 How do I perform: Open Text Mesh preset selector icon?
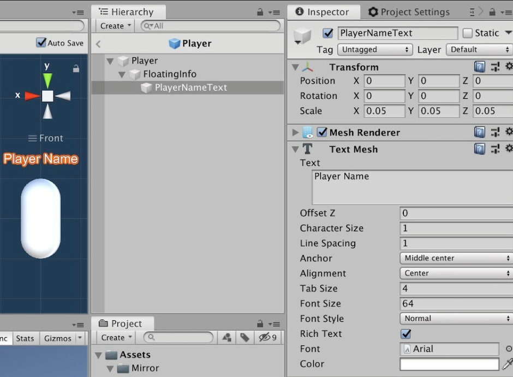click(x=495, y=149)
